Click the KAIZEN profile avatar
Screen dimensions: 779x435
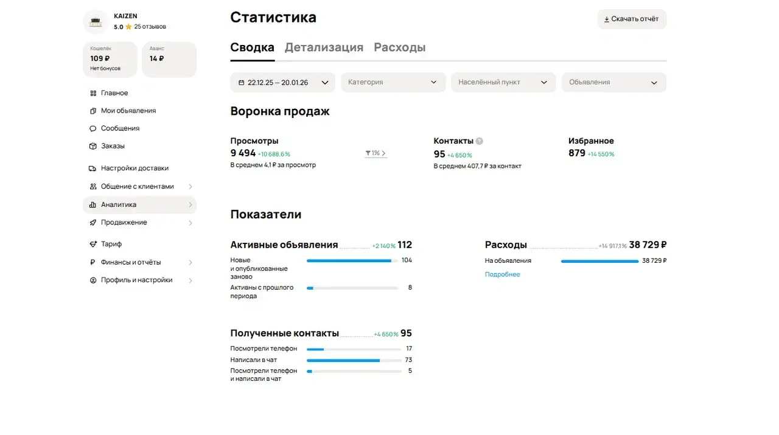click(x=96, y=21)
